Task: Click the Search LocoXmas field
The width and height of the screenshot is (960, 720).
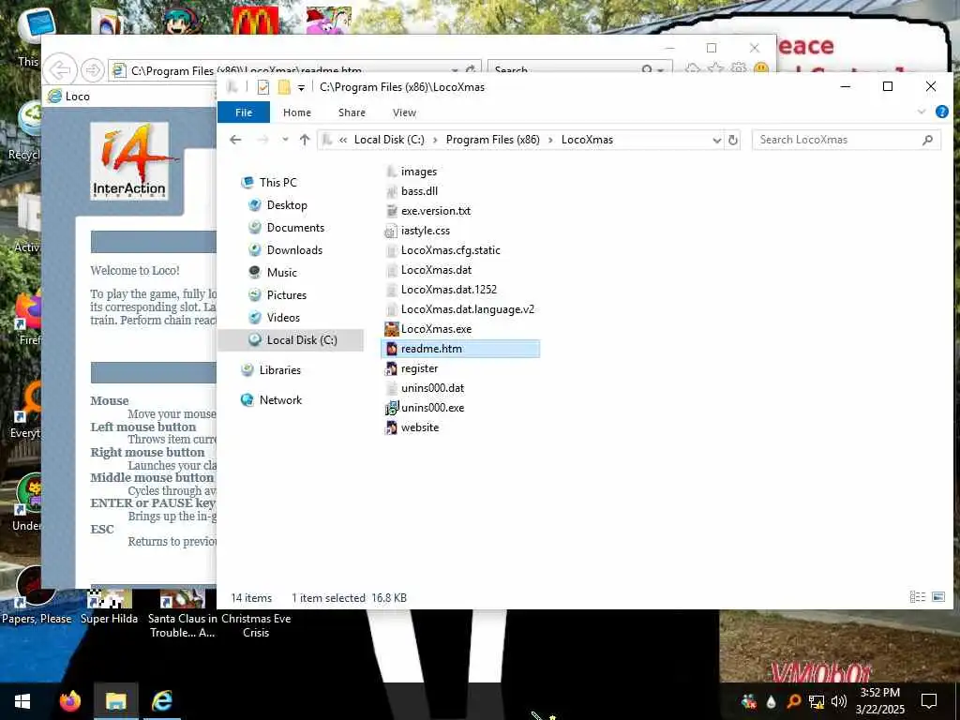Action: (x=847, y=140)
